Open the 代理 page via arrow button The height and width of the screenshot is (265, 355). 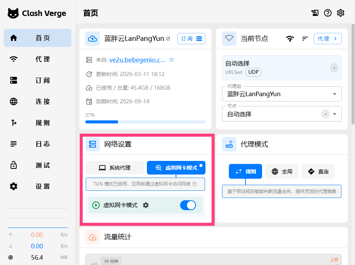327,39
